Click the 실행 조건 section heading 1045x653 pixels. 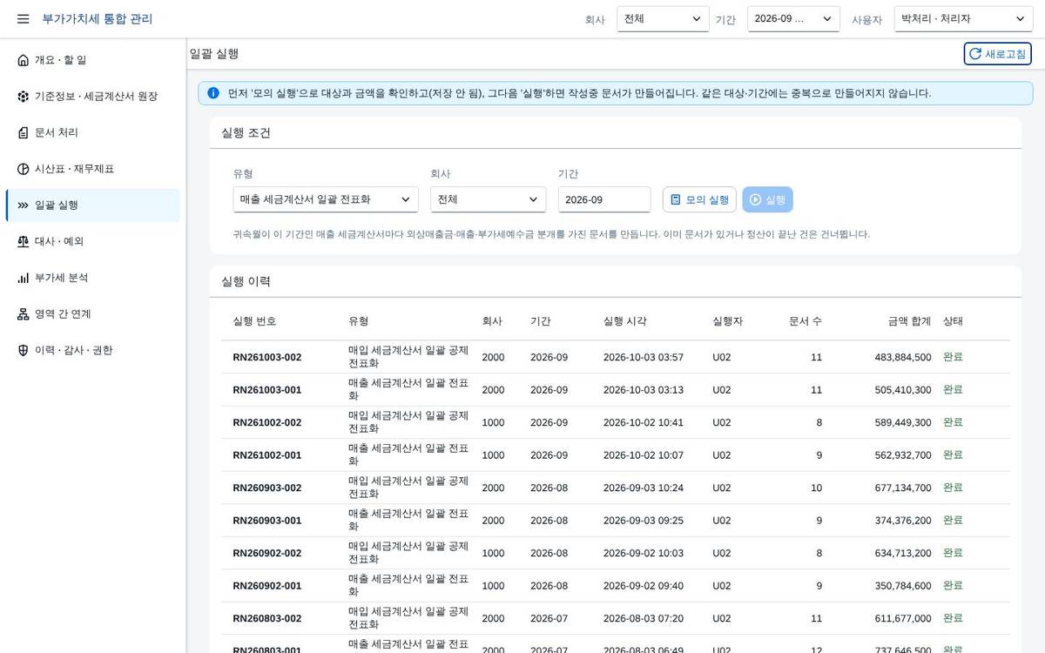click(246, 133)
